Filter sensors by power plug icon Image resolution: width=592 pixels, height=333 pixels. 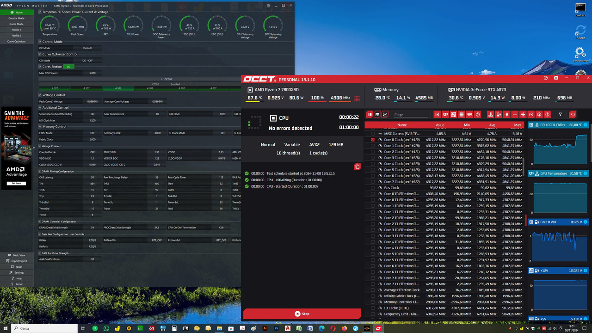click(x=507, y=114)
